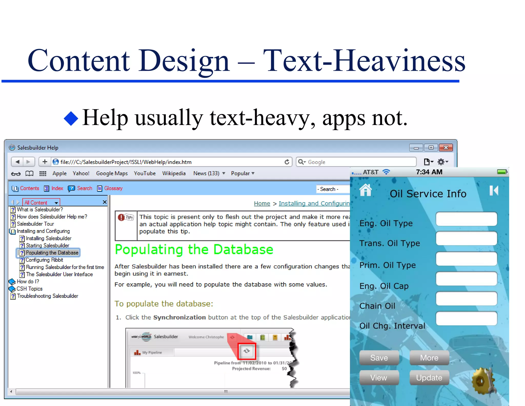
Task: Tap the Prim. Oil Type field
Action: 466,259
